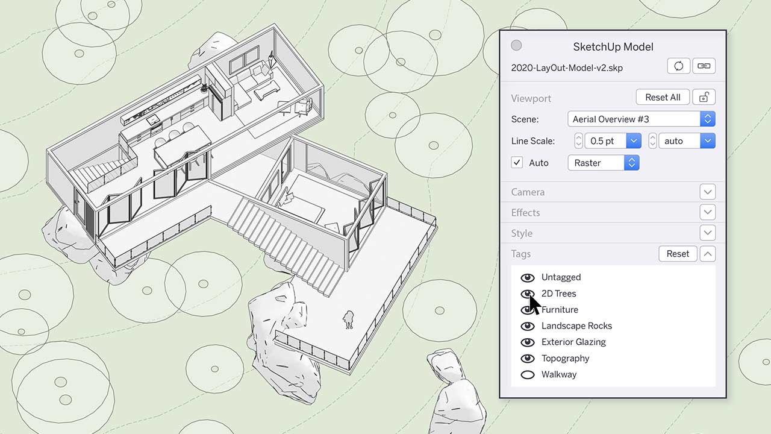Screen dimensions: 771x434
Task: Toggle 2D Trees tag visibility
Action: tap(527, 294)
